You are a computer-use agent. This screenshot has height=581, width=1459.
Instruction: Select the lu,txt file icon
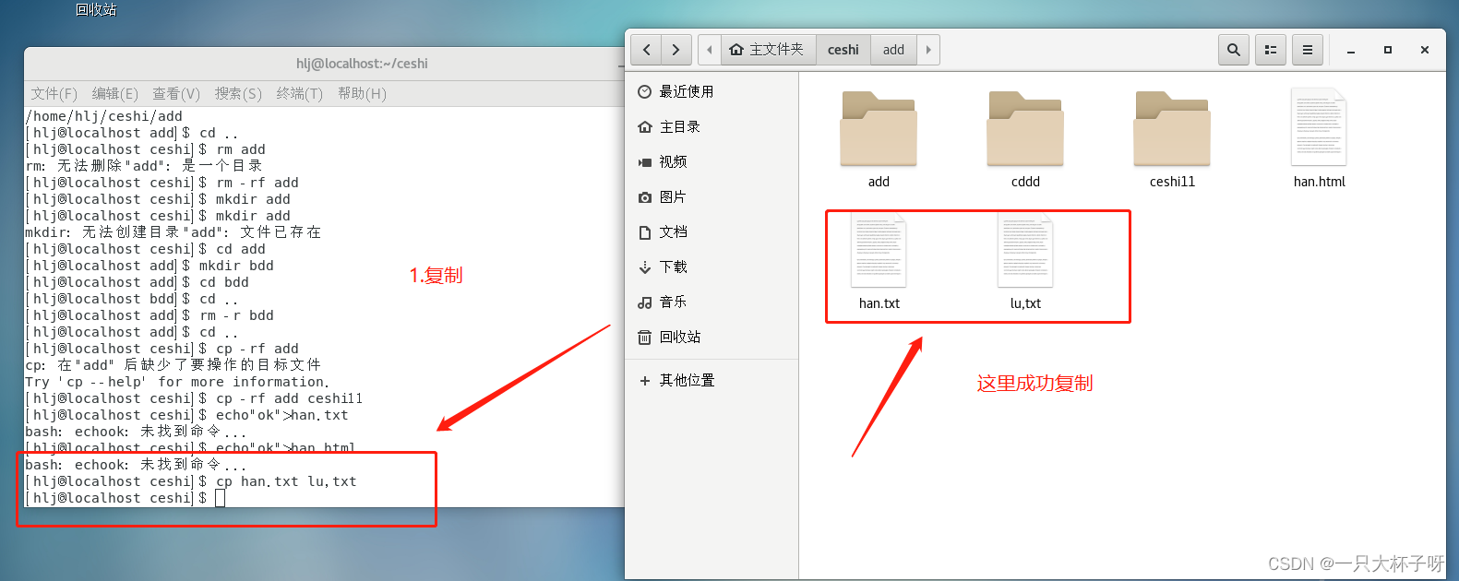pyautogui.click(x=1025, y=250)
